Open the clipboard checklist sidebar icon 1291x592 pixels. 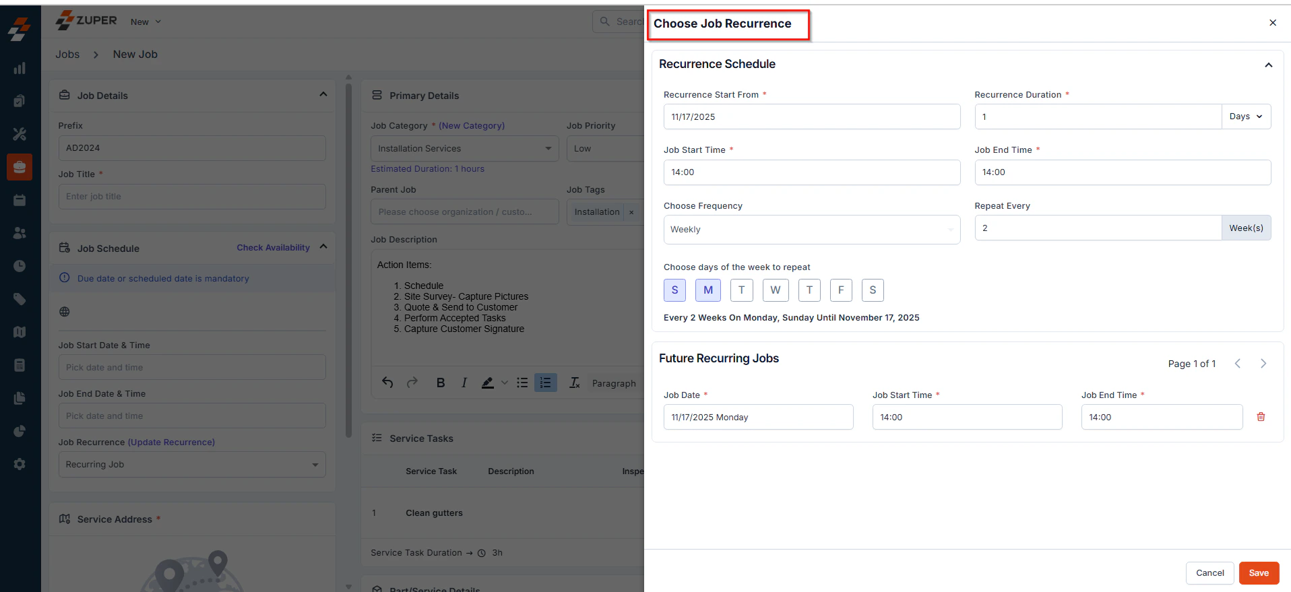click(20, 101)
